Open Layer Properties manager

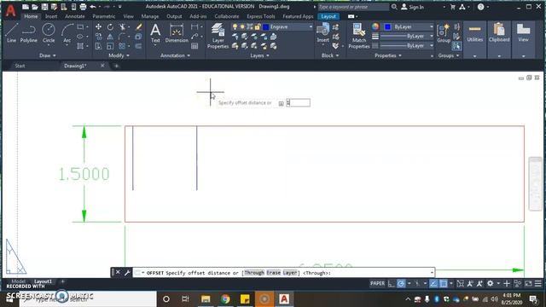pos(218,36)
